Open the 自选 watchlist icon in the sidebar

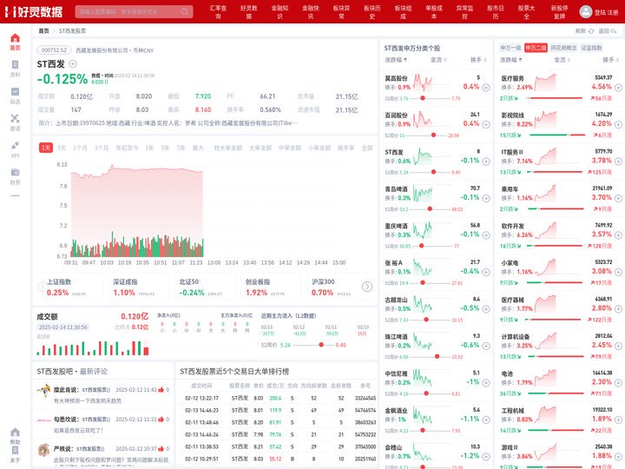point(15,96)
